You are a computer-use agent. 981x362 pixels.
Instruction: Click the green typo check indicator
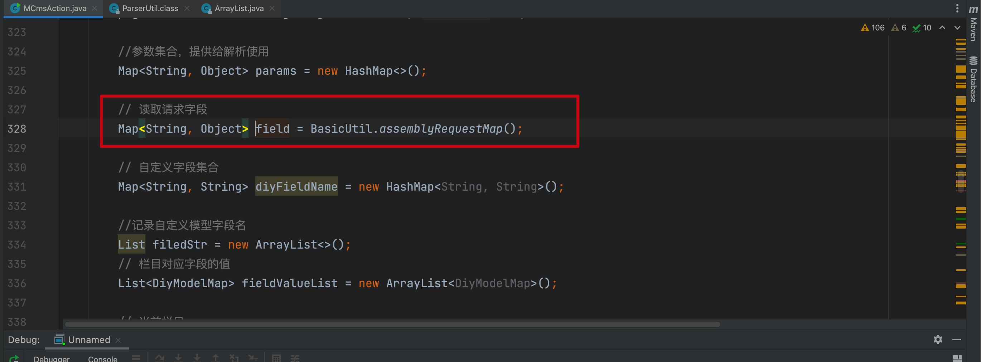click(x=922, y=28)
